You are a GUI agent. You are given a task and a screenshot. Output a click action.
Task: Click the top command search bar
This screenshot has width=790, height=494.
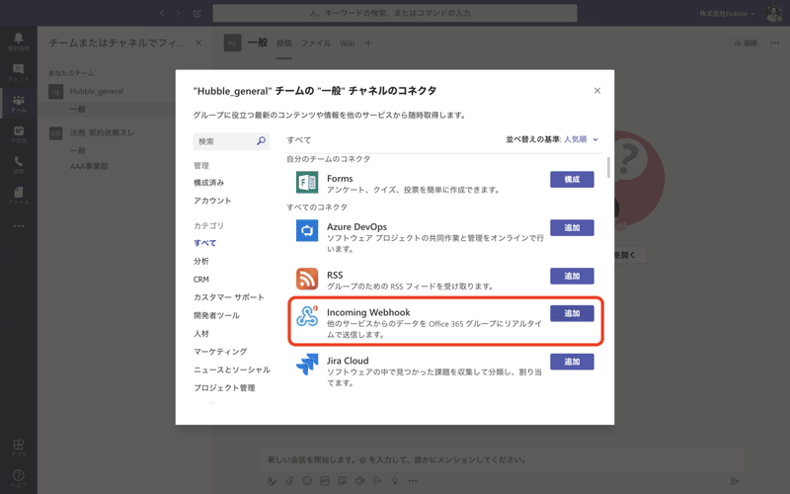394,13
